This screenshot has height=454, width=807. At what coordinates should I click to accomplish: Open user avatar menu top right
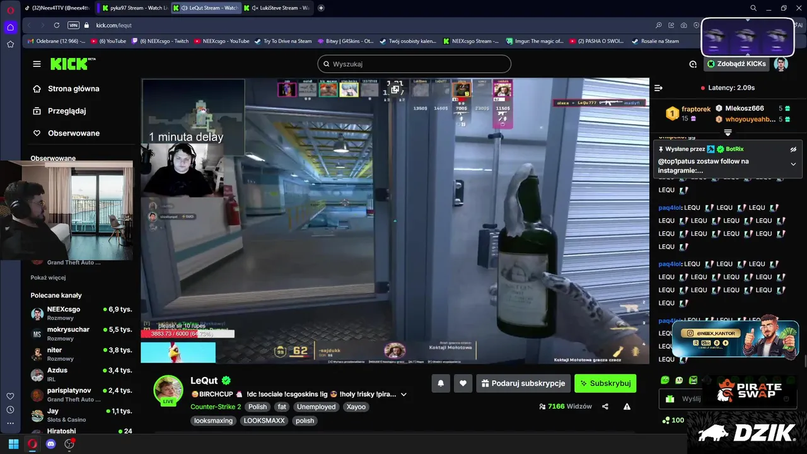(x=781, y=64)
